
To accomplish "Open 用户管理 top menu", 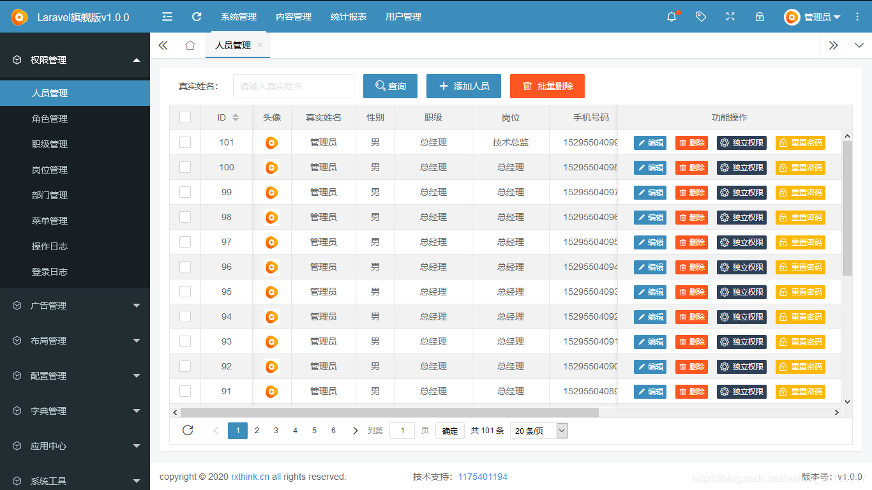I will pos(403,17).
